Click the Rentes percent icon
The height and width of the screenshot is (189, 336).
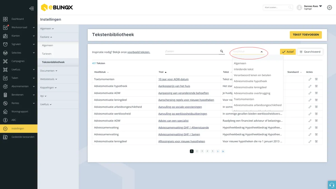(x=5, y=103)
